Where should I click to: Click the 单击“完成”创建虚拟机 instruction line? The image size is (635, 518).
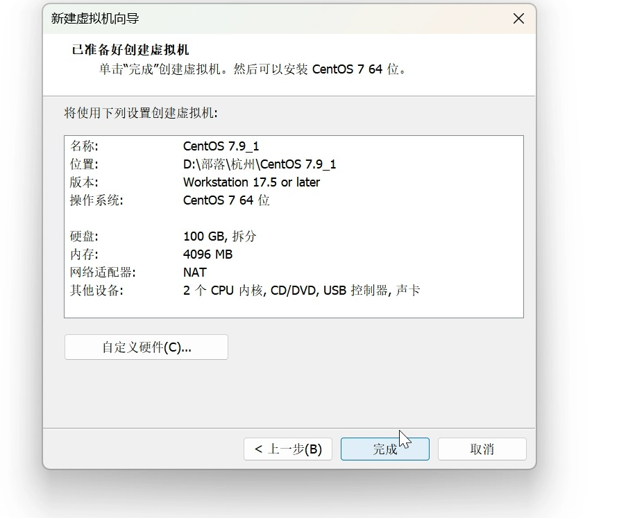click(x=253, y=69)
